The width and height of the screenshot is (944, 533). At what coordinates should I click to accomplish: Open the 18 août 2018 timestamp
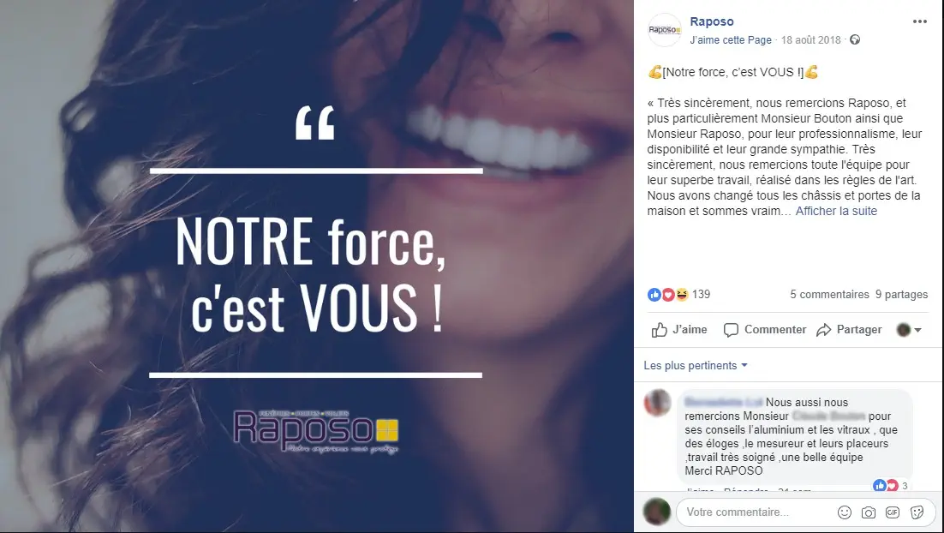pos(810,39)
